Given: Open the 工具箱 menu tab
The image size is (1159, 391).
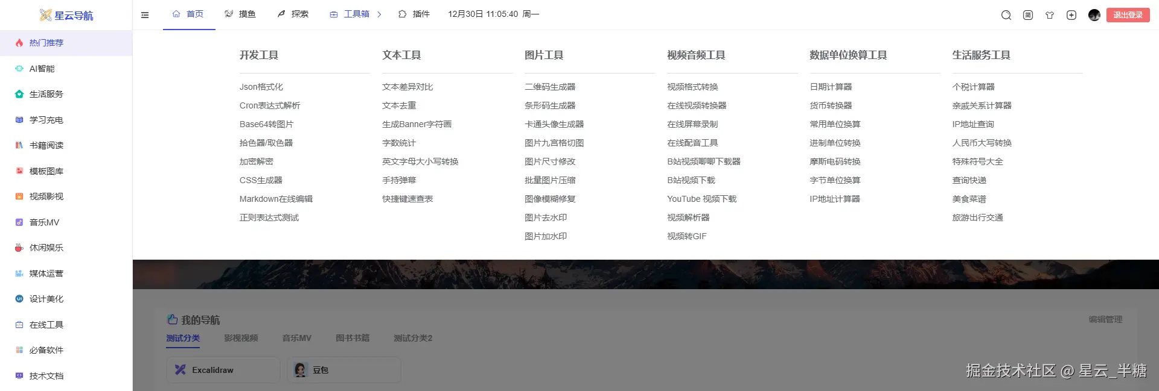Looking at the screenshot, I should 350,14.
